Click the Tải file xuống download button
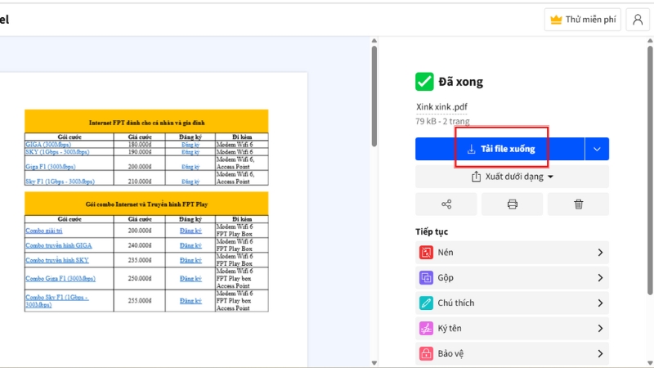This screenshot has height=368, width=654. point(500,149)
